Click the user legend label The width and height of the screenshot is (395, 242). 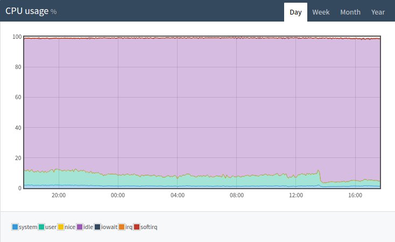click(x=51, y=227)
